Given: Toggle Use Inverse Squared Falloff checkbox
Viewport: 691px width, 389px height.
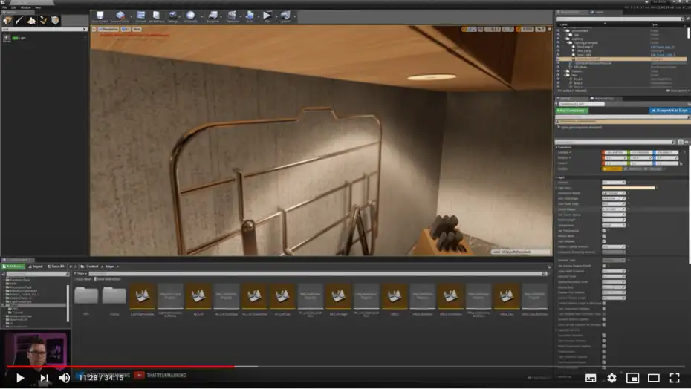Looking at the screenshot, I should pyautogui.click(x=604, y=266).
